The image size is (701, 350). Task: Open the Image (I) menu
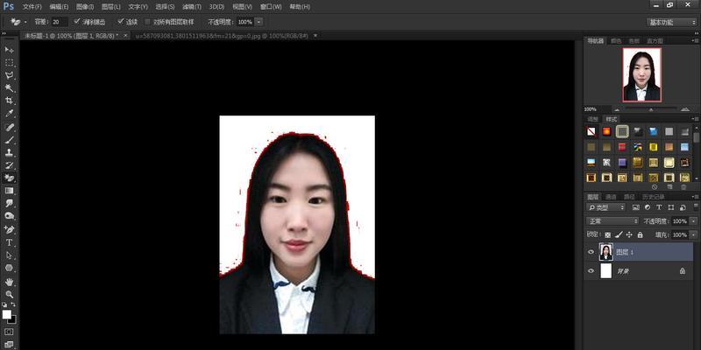pyautogui.click(x=85, y=7)
